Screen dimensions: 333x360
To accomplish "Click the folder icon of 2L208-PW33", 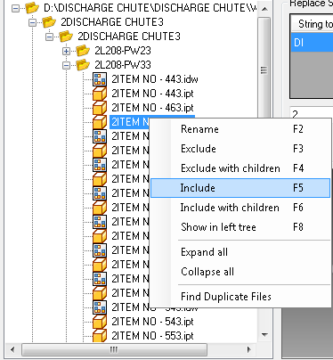I will (x=83, y=65).
